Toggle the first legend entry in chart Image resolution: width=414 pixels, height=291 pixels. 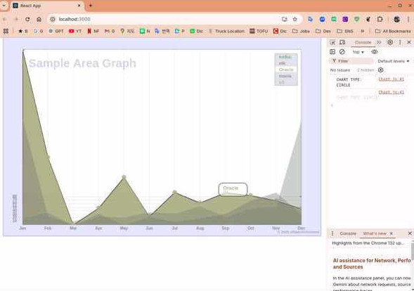click(285, 57)
